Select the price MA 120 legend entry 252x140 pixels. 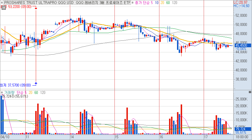click(x=174, y=3)
